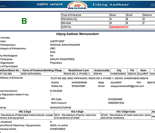
Task: Click mobile number 9722443585
Action: (x=78, y=86)
